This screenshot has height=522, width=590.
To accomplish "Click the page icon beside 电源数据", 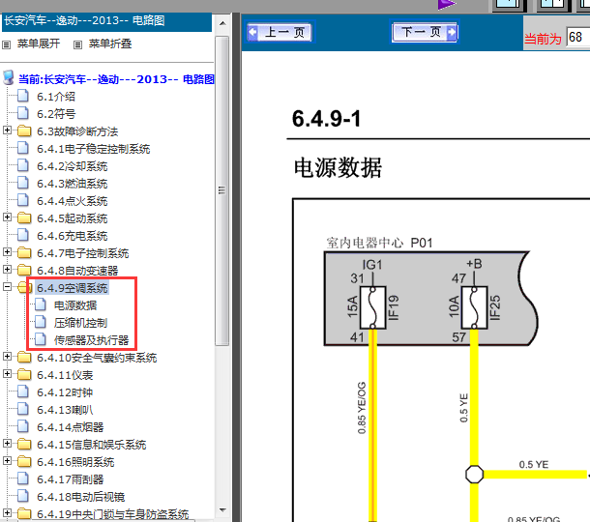I will click(x=41, y=304).
